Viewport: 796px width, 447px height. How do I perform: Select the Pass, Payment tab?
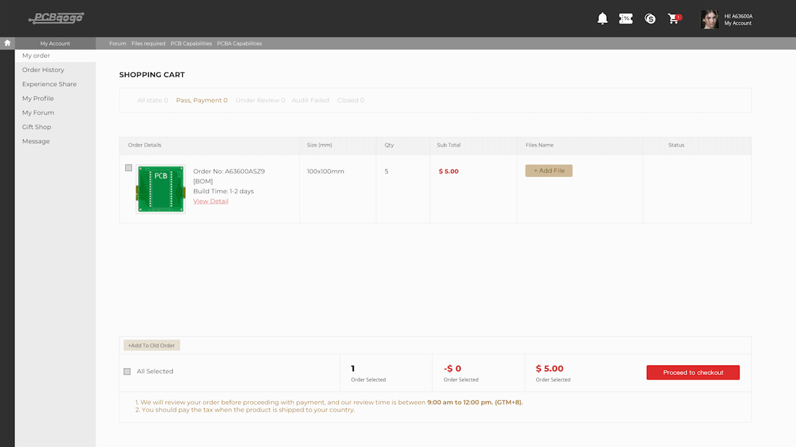coord(201,100)
